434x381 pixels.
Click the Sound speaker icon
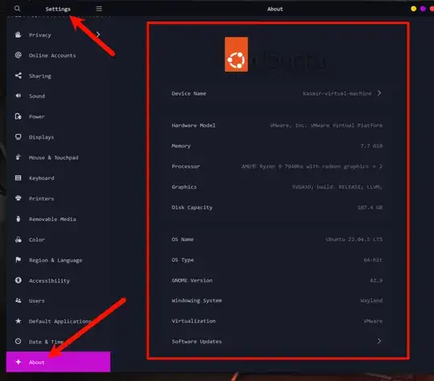pos(18,96)
